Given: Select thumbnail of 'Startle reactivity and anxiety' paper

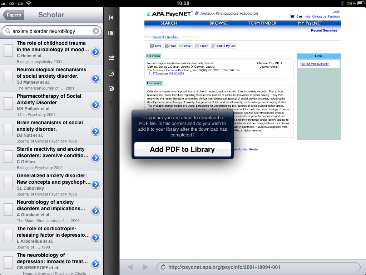Looking at the screenshot, I should (x=8, y=156).
